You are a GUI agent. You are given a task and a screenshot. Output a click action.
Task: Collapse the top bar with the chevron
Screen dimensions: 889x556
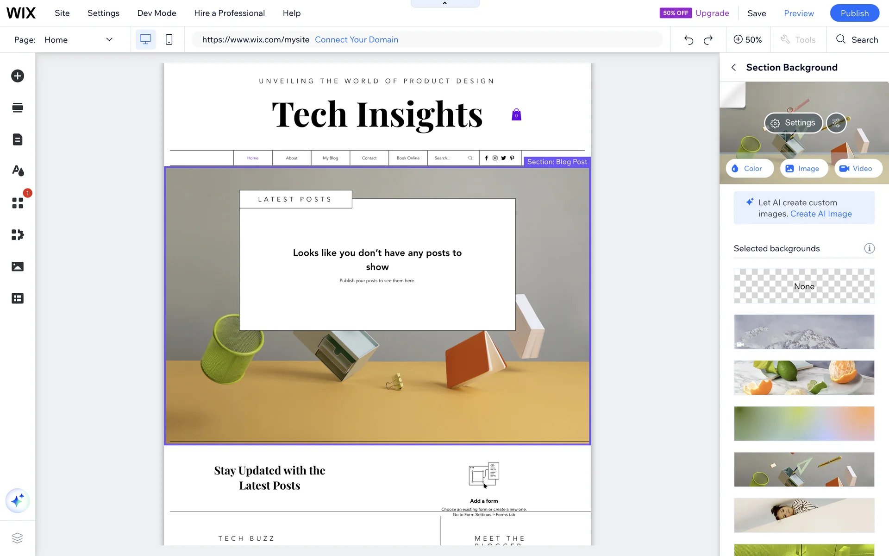pyautogui.click(x=444, y=3)
